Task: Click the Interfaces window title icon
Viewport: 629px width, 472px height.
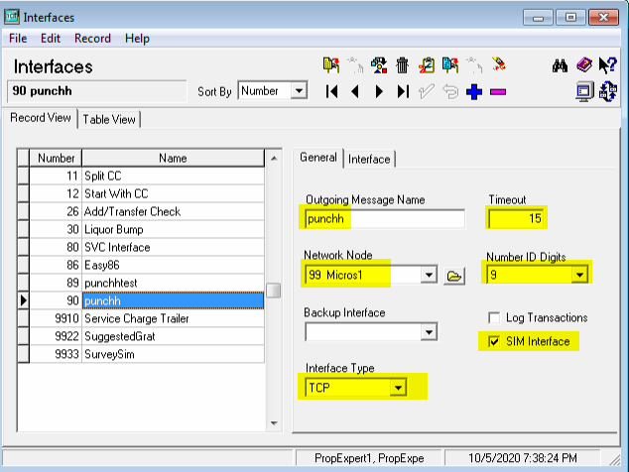Action: (12, 17)
